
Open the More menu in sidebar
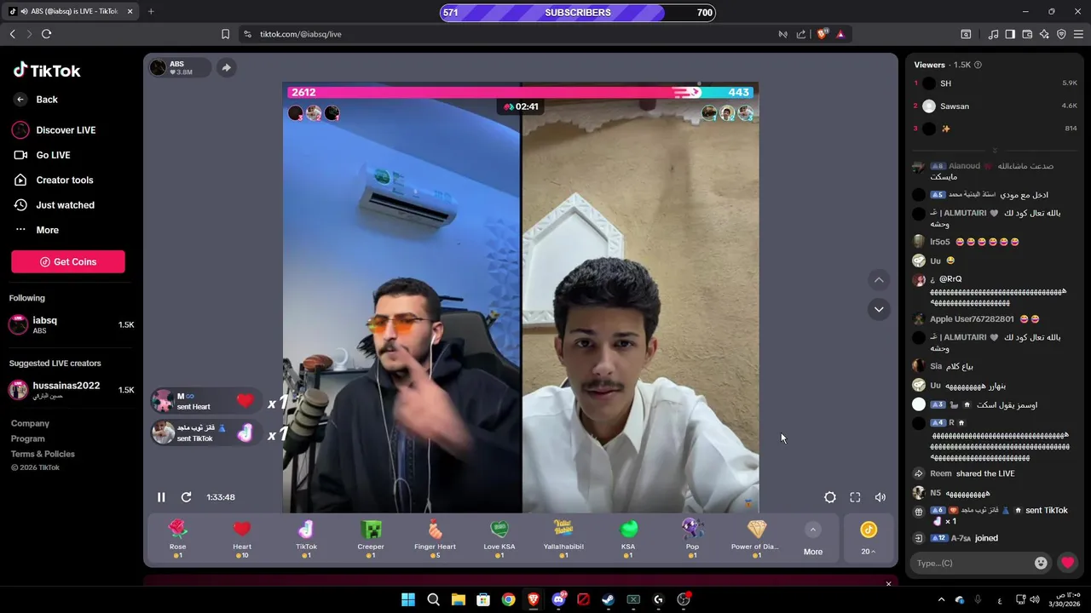[37, 230]
